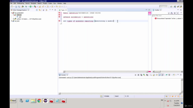Select user item under auto.py
The width and height of the screenshot is (193, 108).
(20, 17)
